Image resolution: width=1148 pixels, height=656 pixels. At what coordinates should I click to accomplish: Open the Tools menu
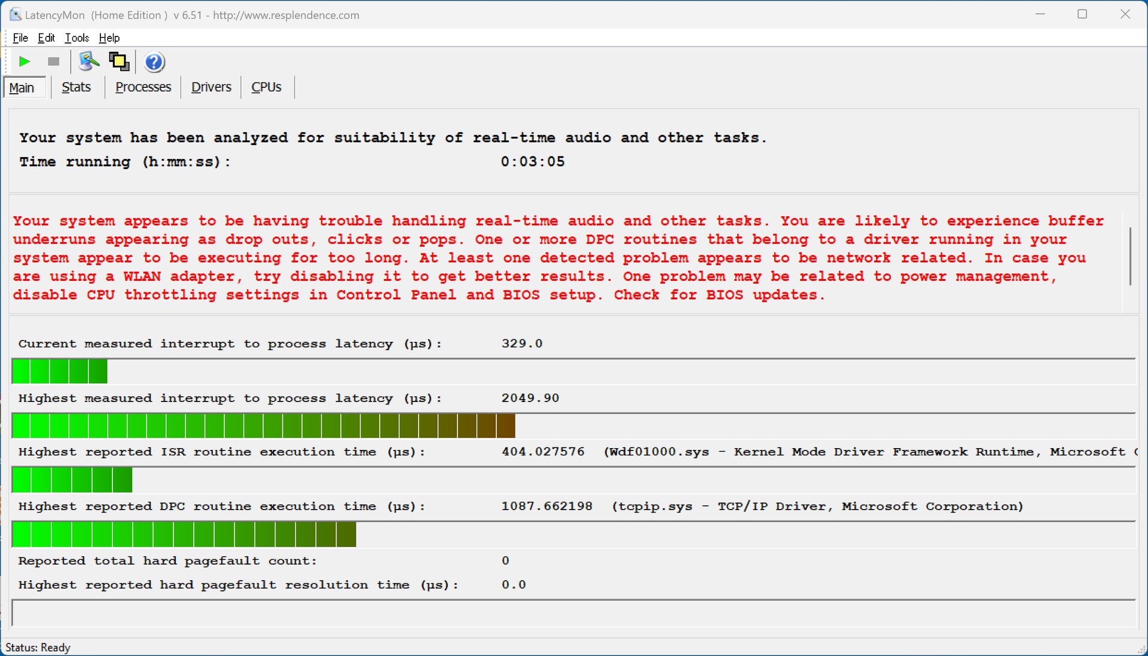pos(77,38)
